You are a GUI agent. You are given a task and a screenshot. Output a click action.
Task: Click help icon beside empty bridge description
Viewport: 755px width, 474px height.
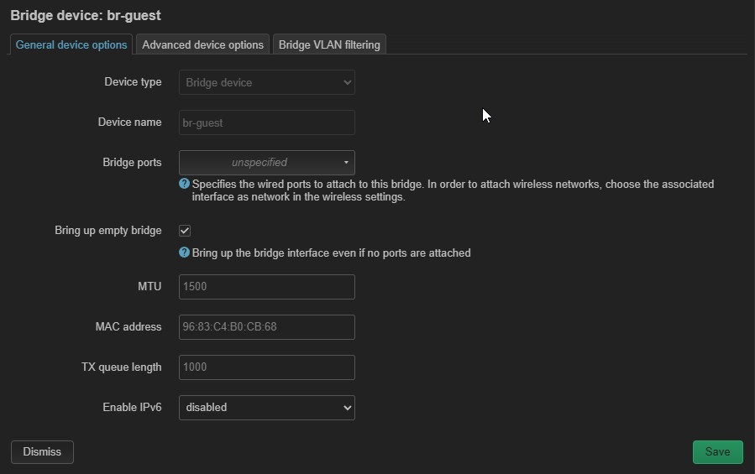click(184, 253)
